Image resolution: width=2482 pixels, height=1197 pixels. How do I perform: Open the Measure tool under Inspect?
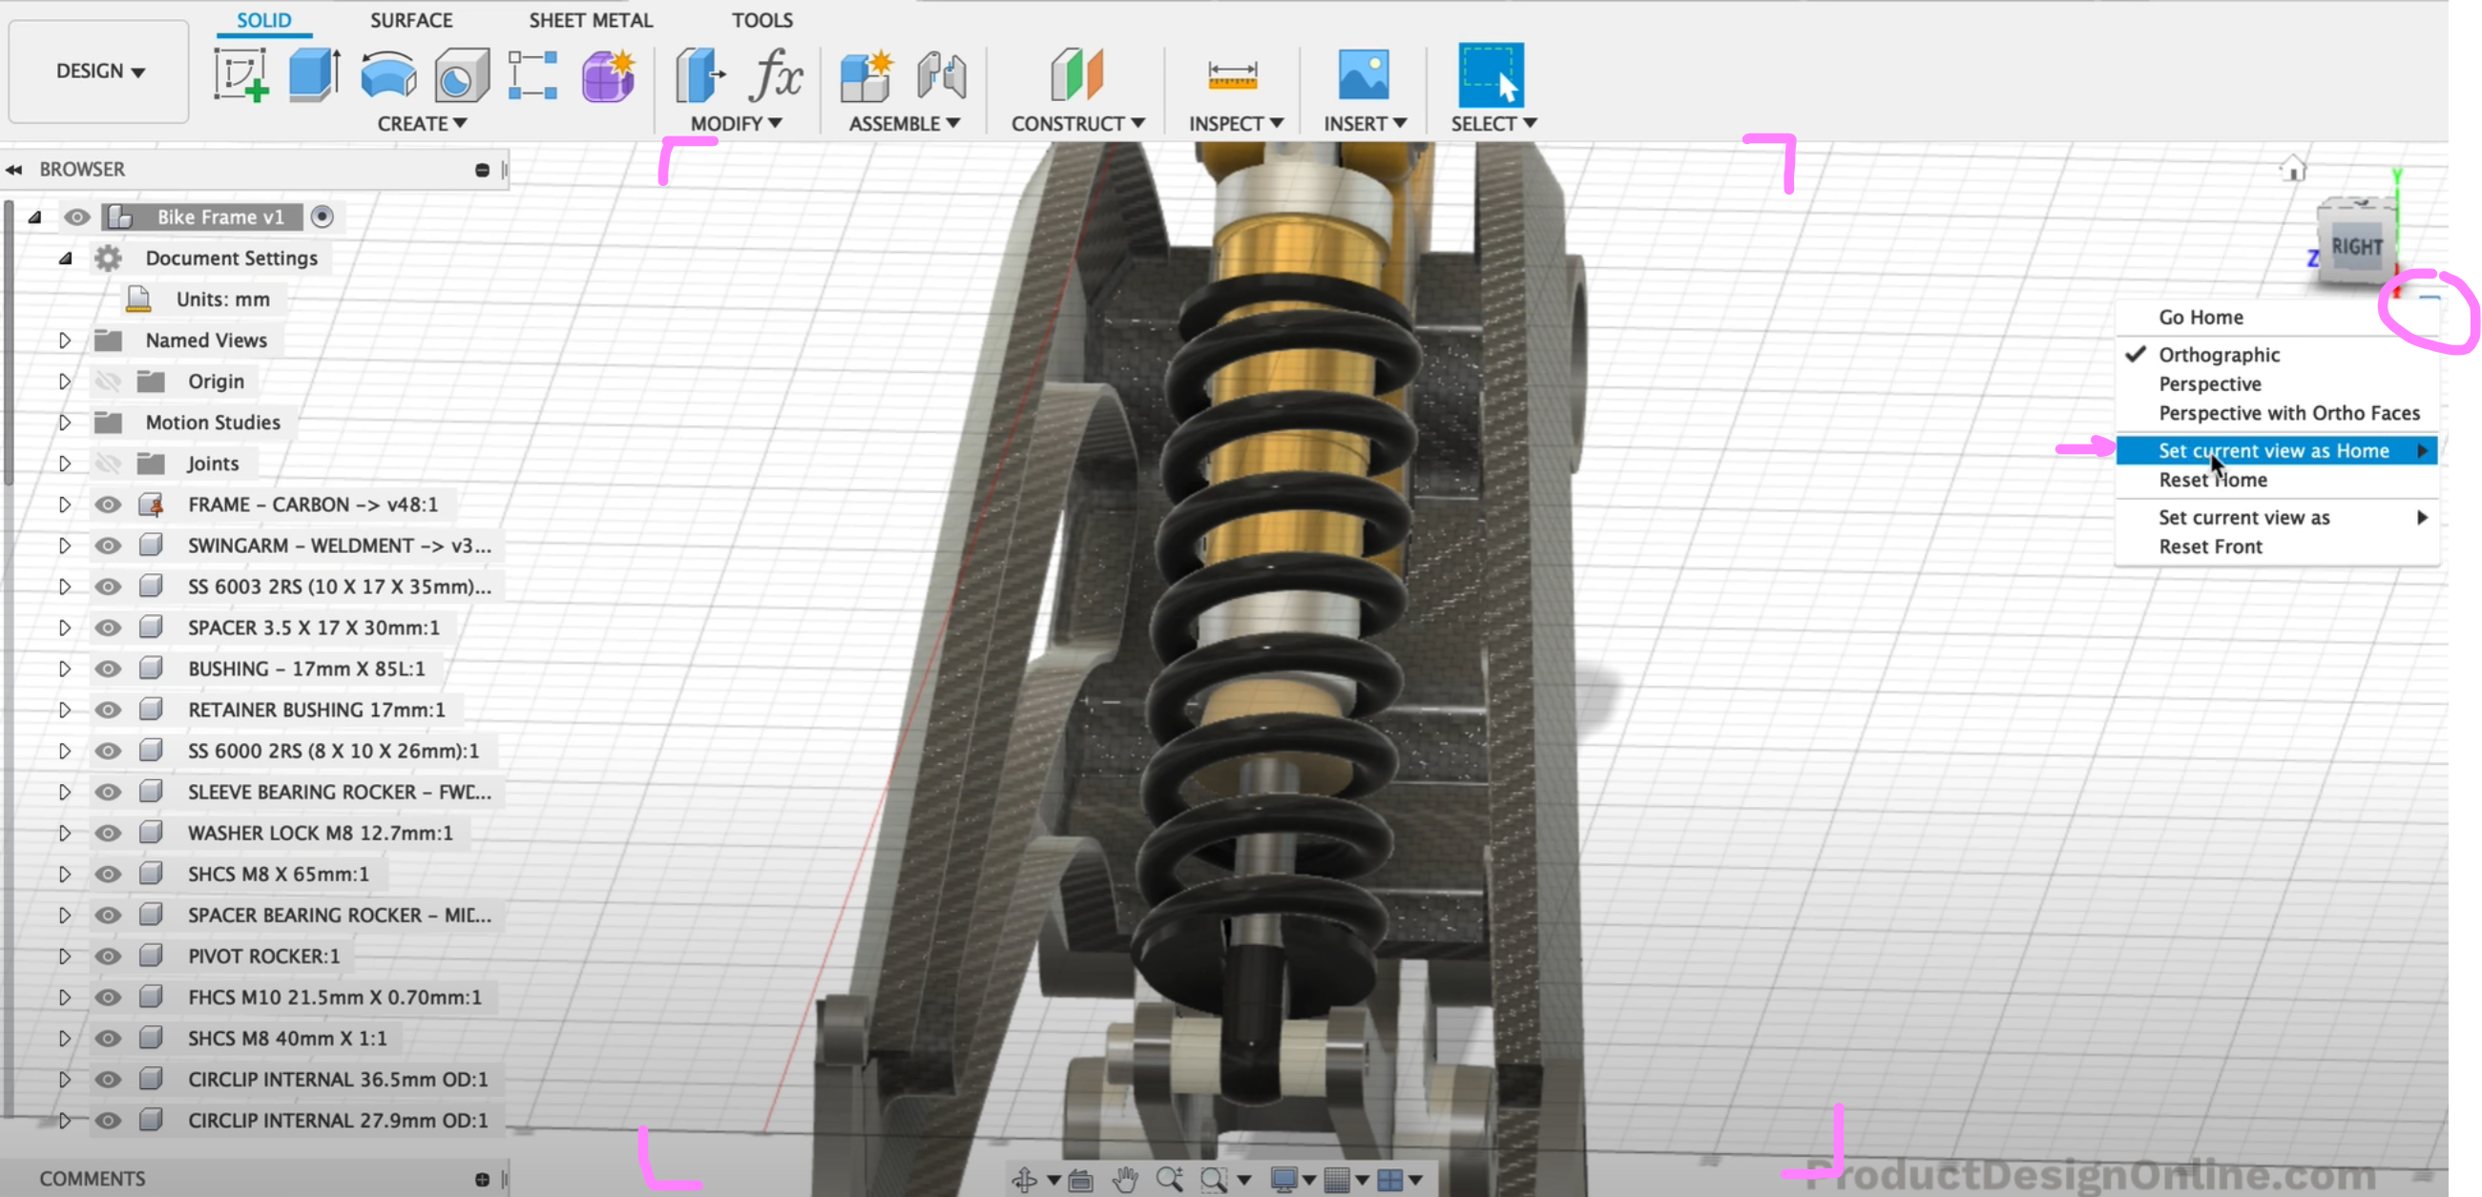click(1232, 75)
